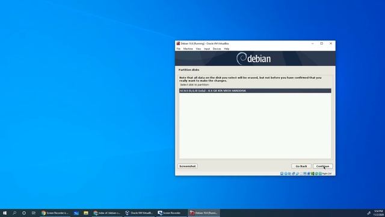Open Windows taskbar search
Viewport: 385px width, 217px height.
(14, 213)
